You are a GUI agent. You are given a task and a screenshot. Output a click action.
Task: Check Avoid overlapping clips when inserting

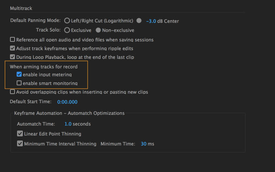pyautogui.click(x=12, y=92)
